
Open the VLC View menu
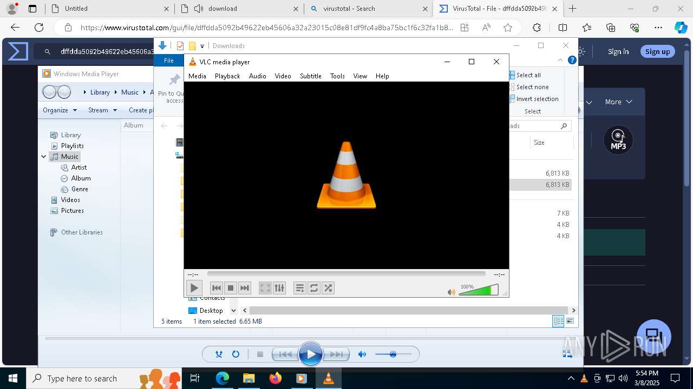pyautogui.click(x=360, y=76)
